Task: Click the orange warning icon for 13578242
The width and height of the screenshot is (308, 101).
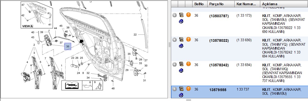Action: tap(189, 64)
